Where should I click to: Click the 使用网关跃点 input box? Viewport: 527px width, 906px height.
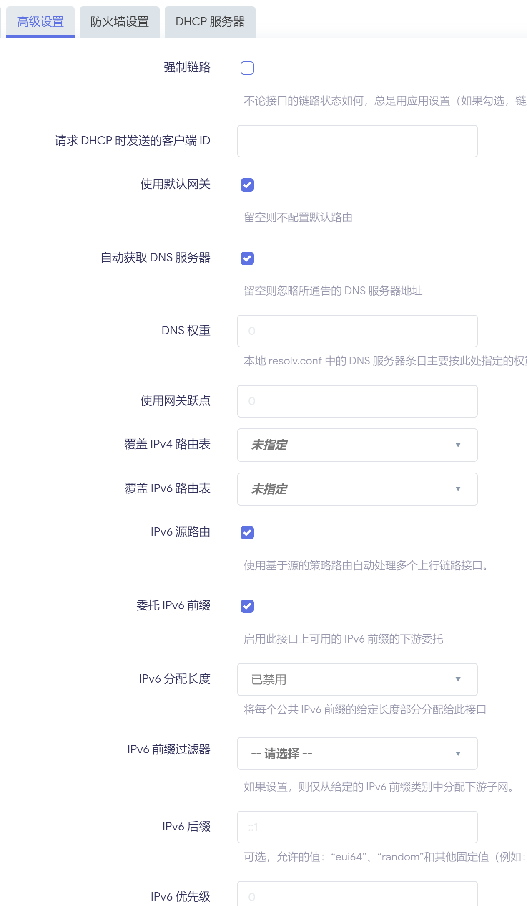357,401
